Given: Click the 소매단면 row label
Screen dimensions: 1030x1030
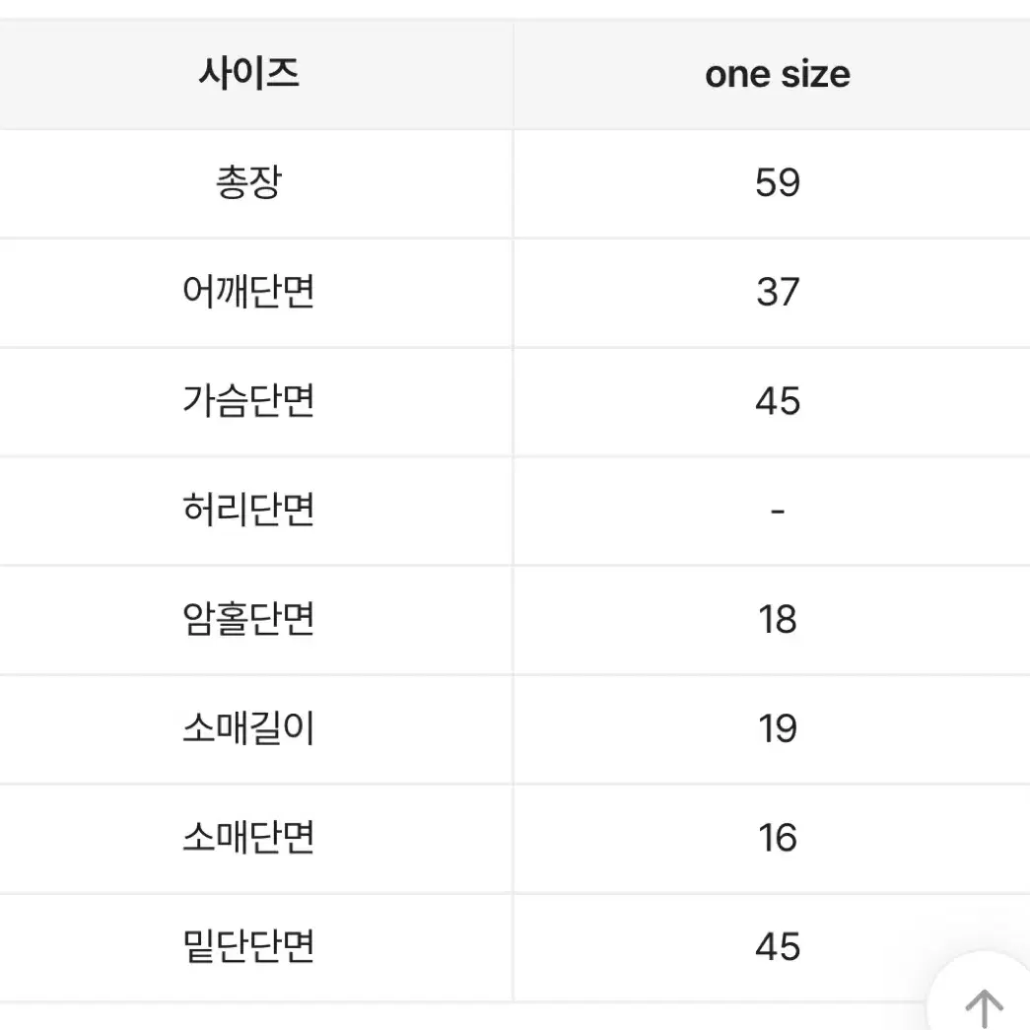Looking at the screenshot, I should pos(249,838).
